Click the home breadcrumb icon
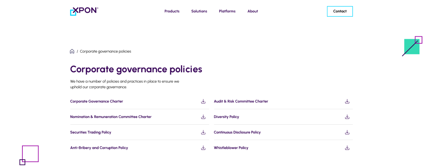 click(x=72, y=51)
